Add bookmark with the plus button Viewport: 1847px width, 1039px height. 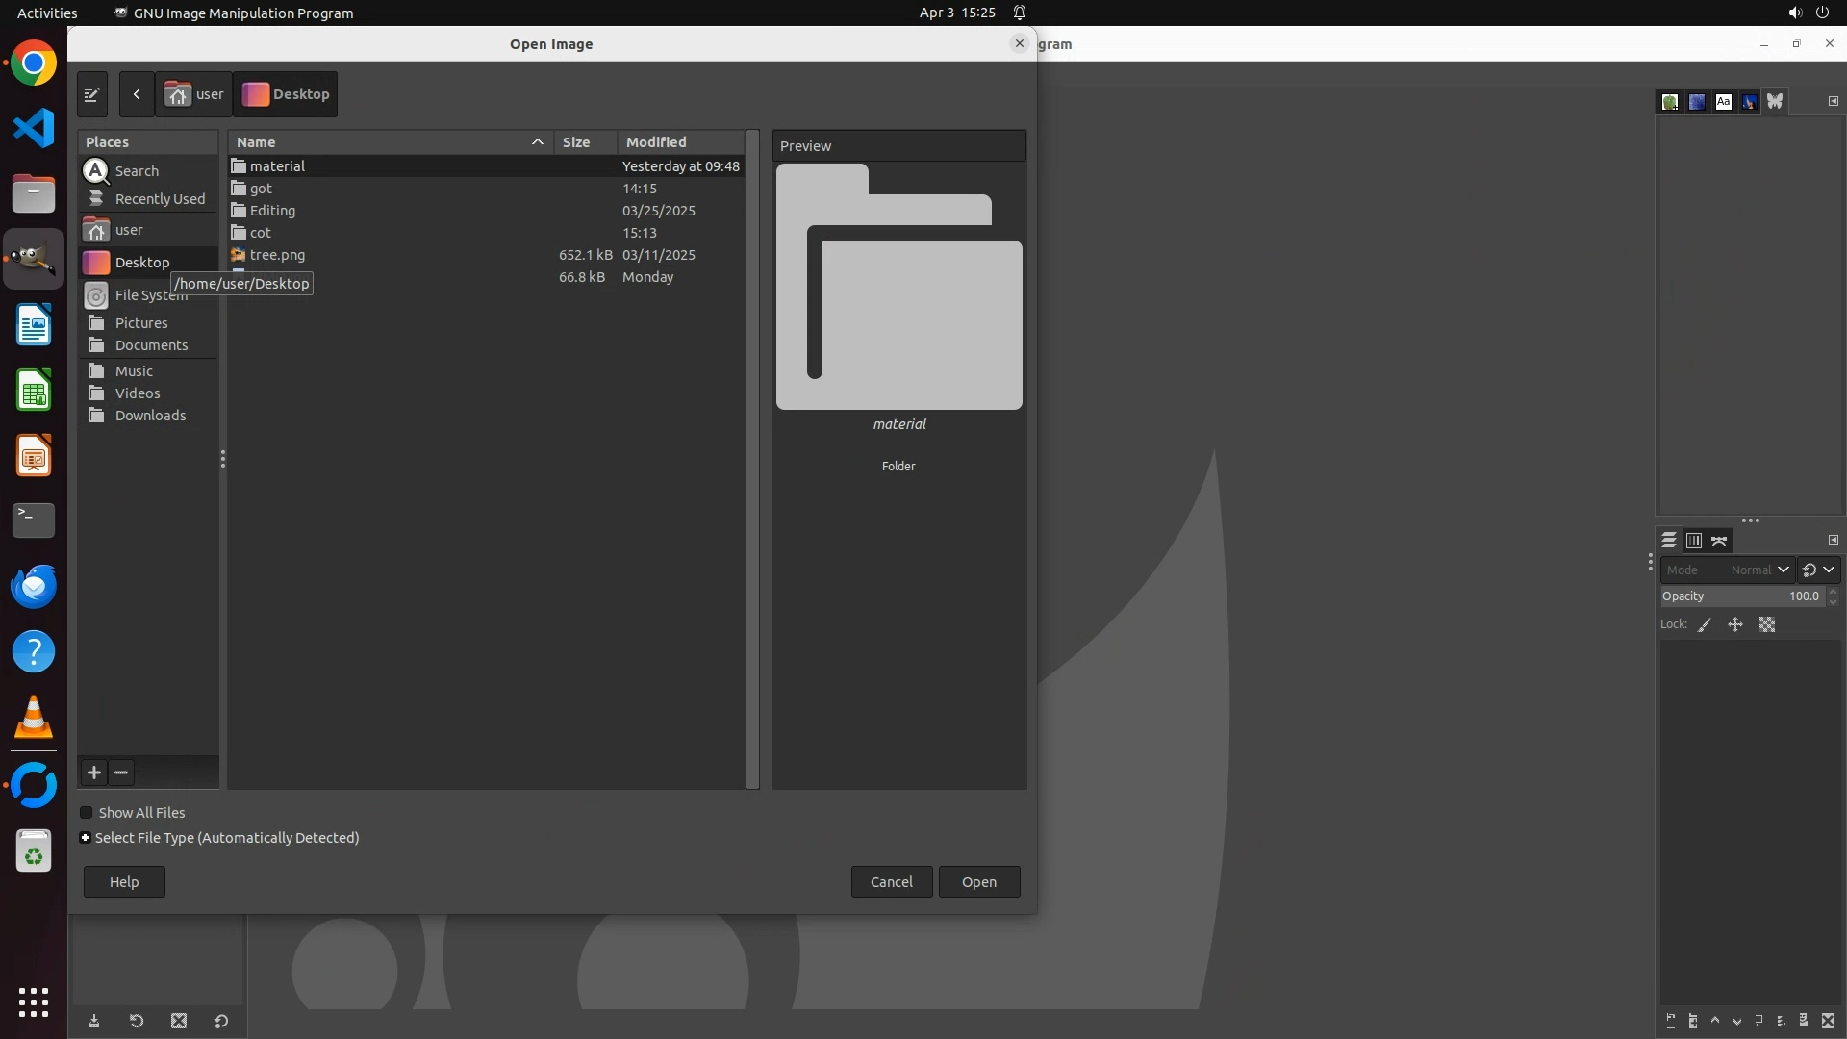click(94, 773)
